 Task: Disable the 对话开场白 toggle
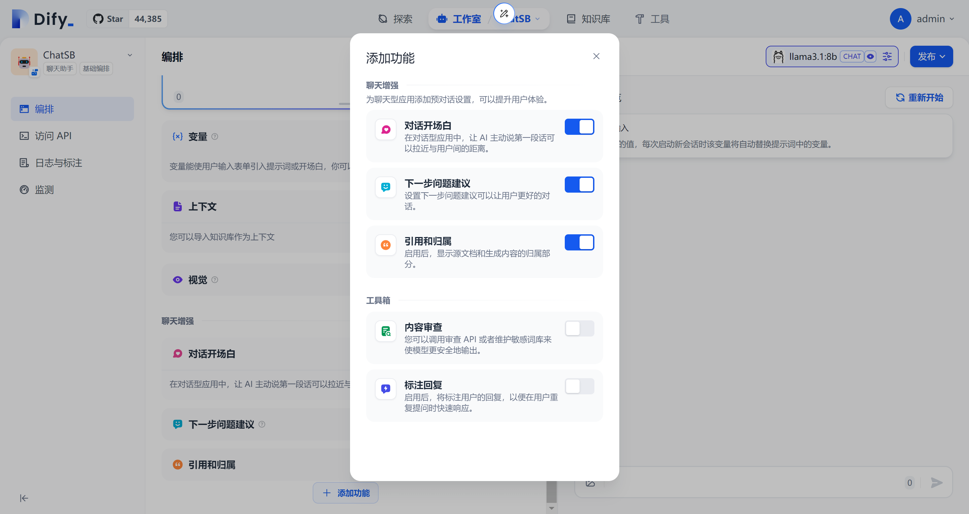point(579,127)
